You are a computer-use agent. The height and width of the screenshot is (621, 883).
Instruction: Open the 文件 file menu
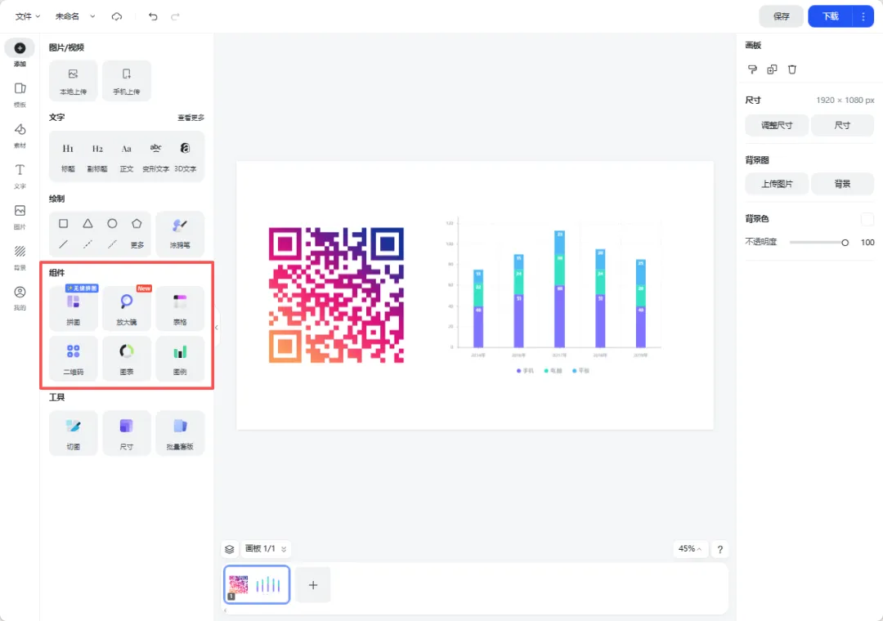tap(28, 16)
